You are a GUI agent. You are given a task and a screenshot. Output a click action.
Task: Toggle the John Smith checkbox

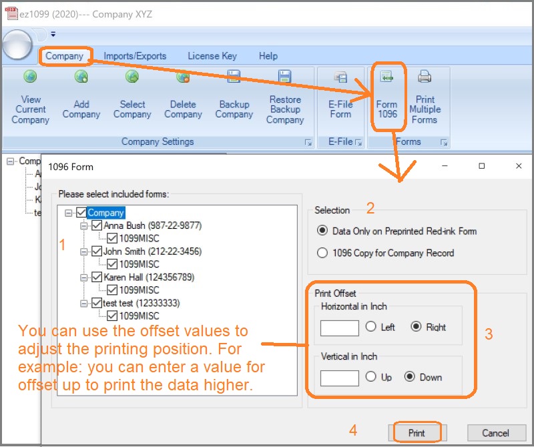(97, 252)
